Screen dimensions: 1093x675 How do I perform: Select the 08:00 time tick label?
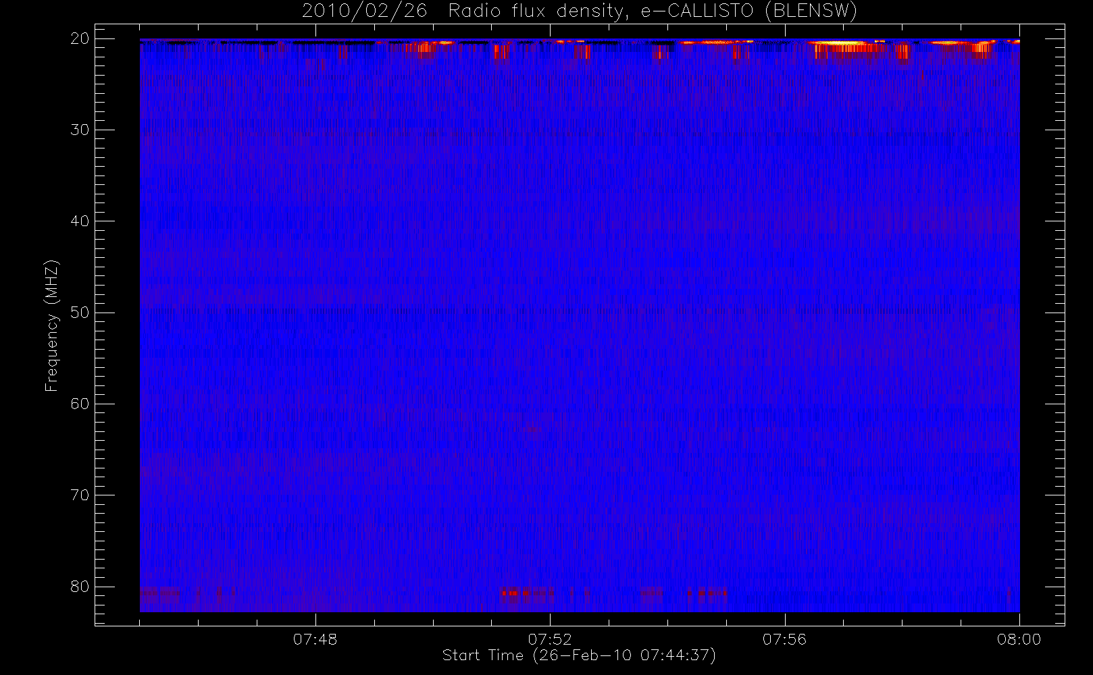pyautogui.click(x=1019, y=639)
